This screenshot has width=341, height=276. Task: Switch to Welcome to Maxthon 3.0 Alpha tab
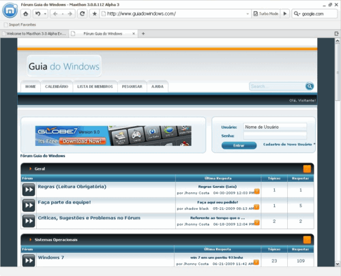coord(34,33)
